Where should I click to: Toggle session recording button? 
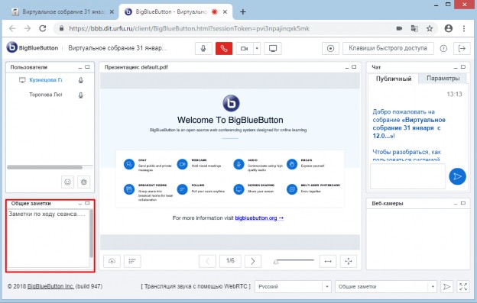coord(331,49)
